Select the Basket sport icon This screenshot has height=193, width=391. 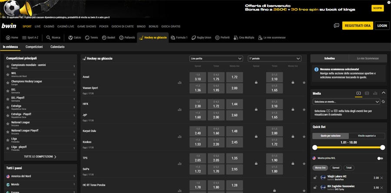point(104,38)
